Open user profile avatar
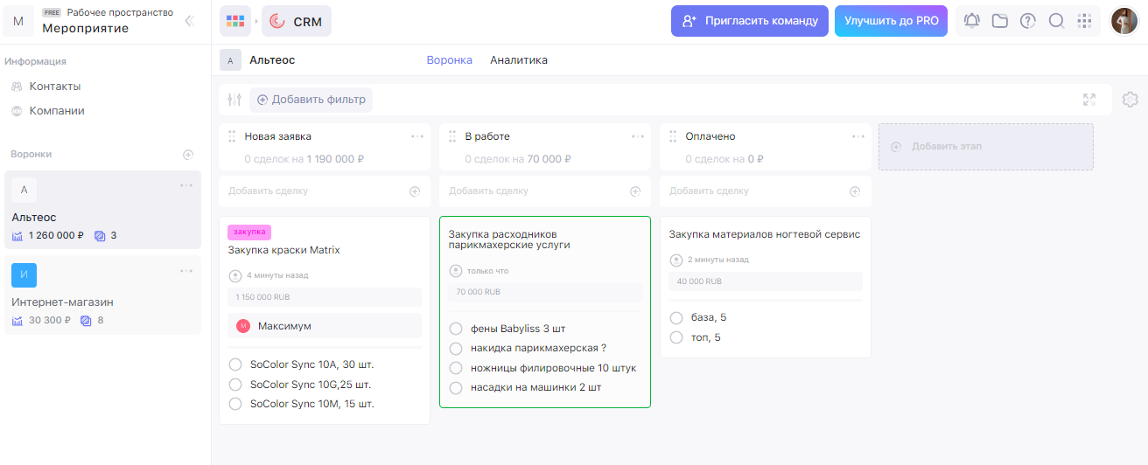This screenshot has width=1148, height=465. tap(1124, 21)
